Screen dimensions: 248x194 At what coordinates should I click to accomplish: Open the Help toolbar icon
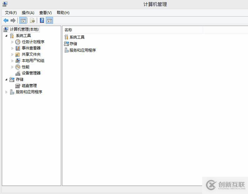pyautogui.click(x=42, y=20)
